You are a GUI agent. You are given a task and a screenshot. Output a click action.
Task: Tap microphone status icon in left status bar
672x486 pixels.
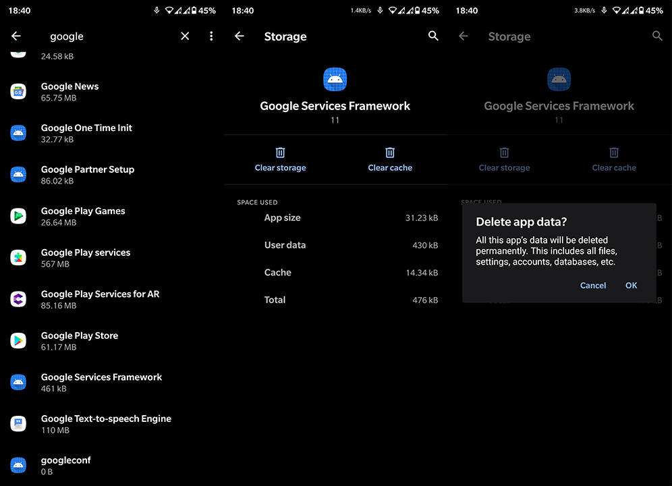tap(157, 10)
